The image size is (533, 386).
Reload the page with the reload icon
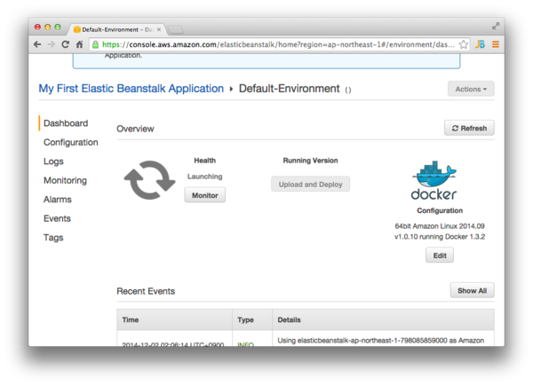point(65,44)
